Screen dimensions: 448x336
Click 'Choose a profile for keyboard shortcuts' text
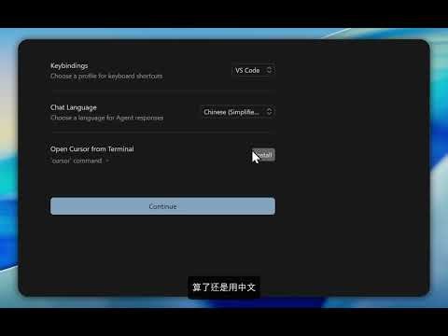point(106,76)
